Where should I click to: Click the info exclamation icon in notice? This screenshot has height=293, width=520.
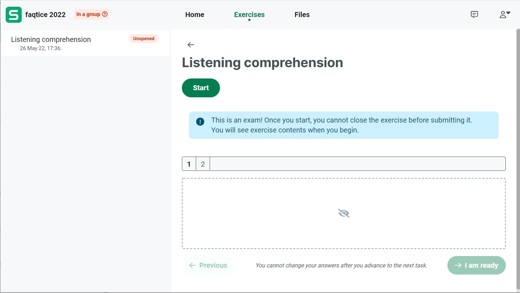(200, 122)
